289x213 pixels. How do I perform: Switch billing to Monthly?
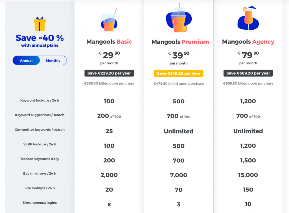(53, 61)
